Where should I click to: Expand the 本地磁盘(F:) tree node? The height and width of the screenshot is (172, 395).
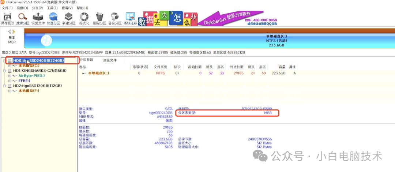coord(10,91)
